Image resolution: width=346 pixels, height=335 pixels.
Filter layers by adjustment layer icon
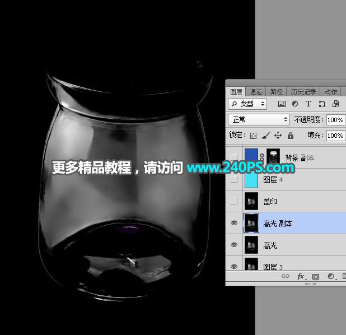pos(295,104)
